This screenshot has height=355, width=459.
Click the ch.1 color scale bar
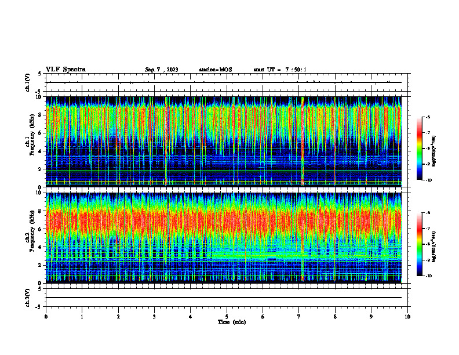click(420, 148)
